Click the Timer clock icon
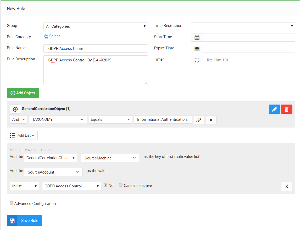The height and width of the screenshot is (230, 300). (x=197, y=60)
